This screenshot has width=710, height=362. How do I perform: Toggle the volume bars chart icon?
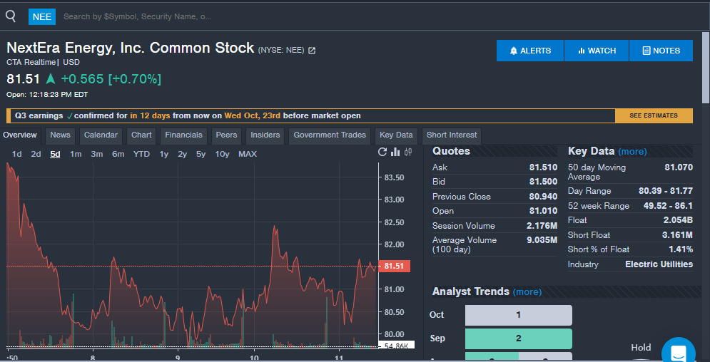[x=396, y=152]
